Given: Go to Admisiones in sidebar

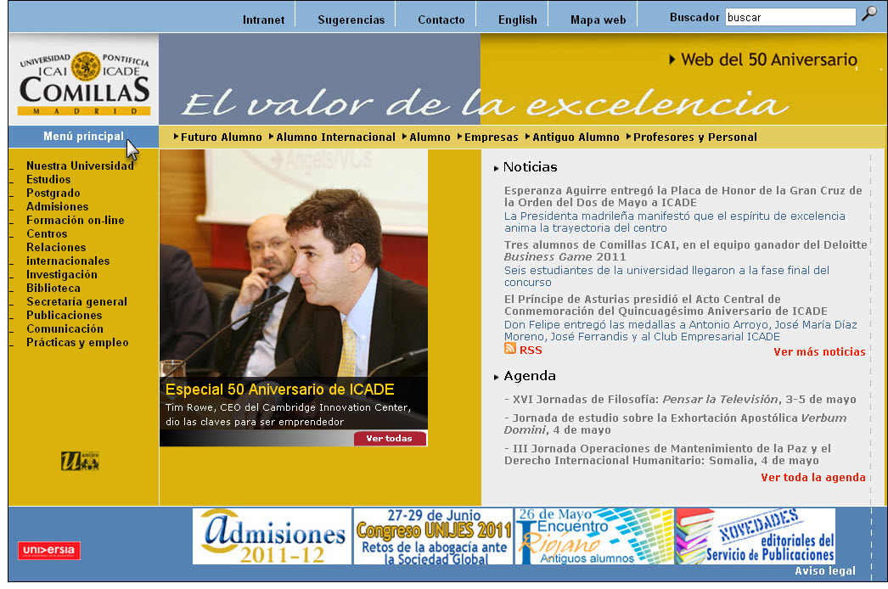Looking at the screenshot, I should 57,207.
